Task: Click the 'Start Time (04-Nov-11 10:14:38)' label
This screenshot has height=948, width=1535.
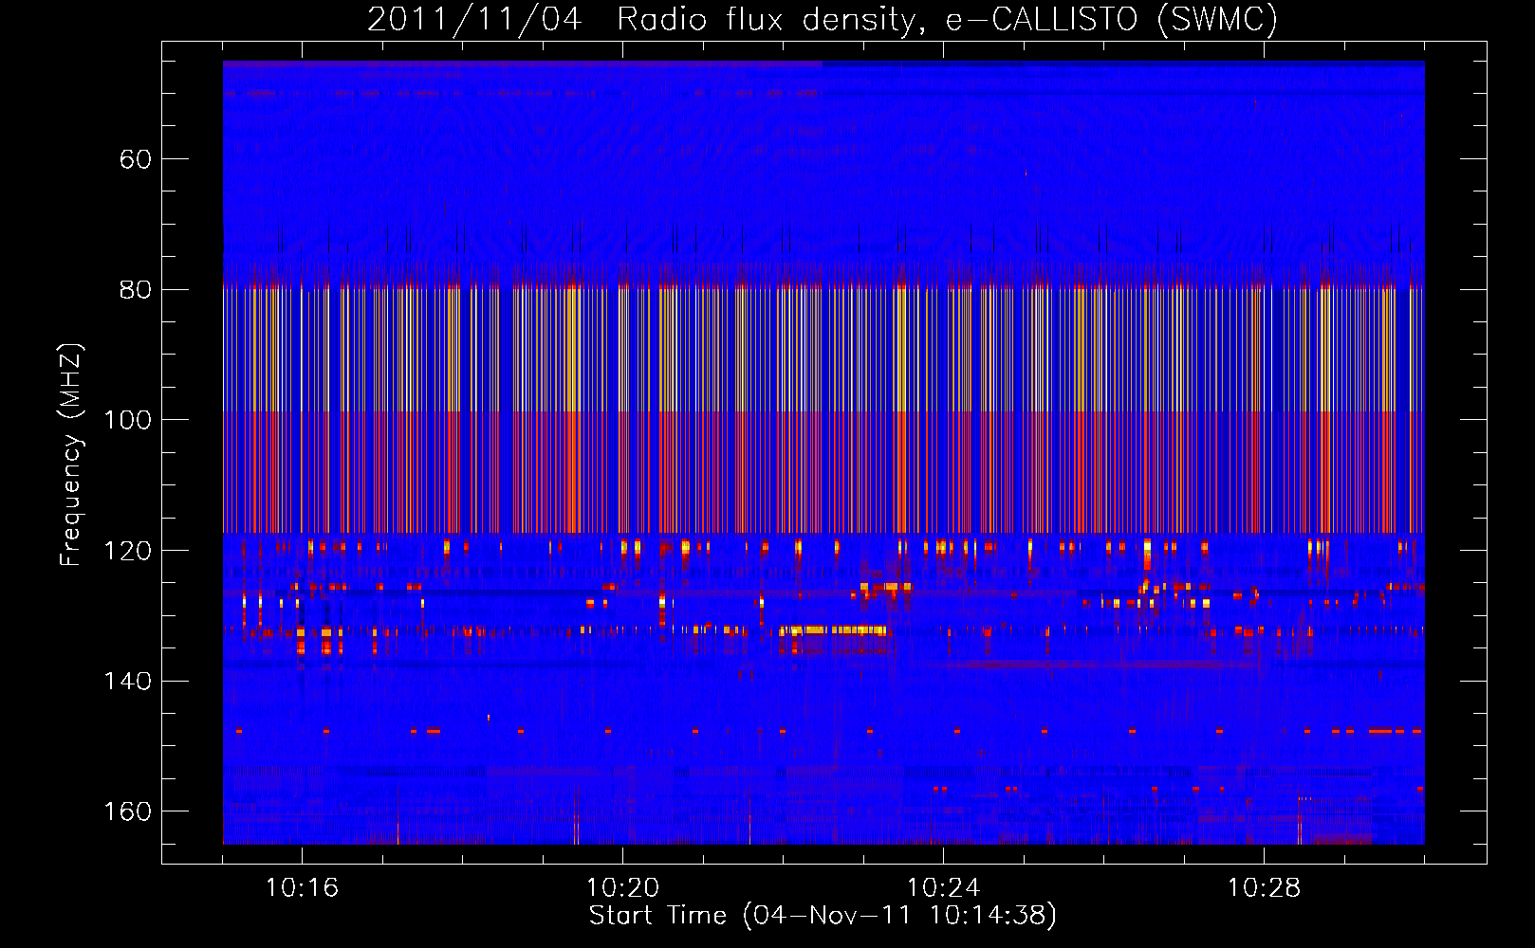Action: [x=823, y=916]
